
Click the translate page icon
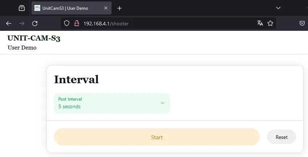[x=260, y=24]
